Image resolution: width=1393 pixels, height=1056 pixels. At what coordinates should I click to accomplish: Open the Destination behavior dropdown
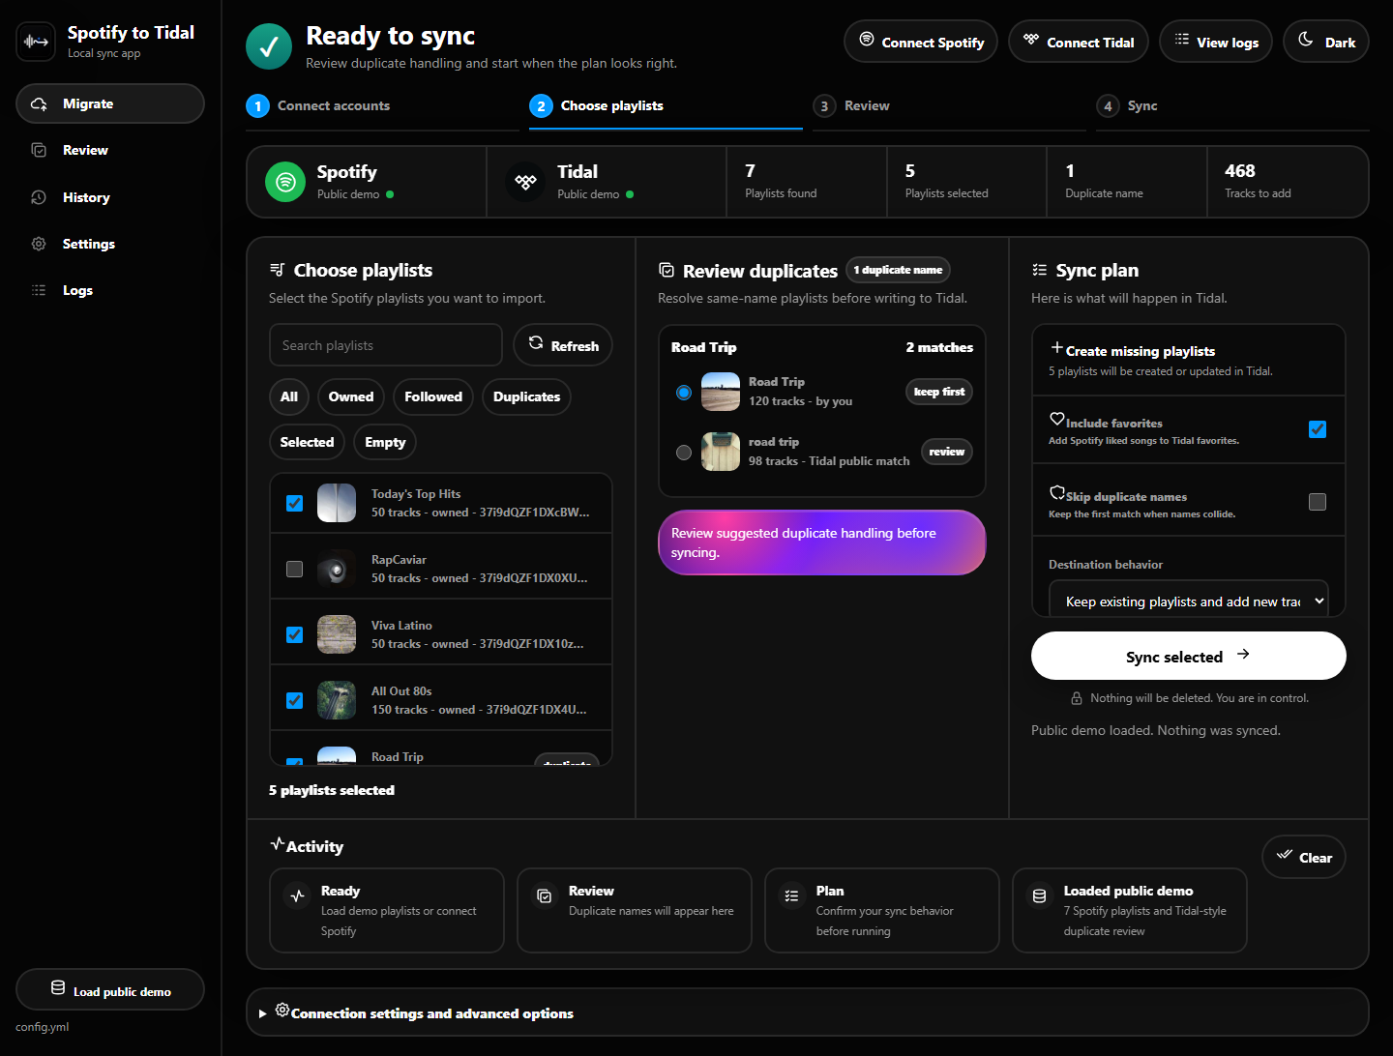click(x=1189, y=601)
